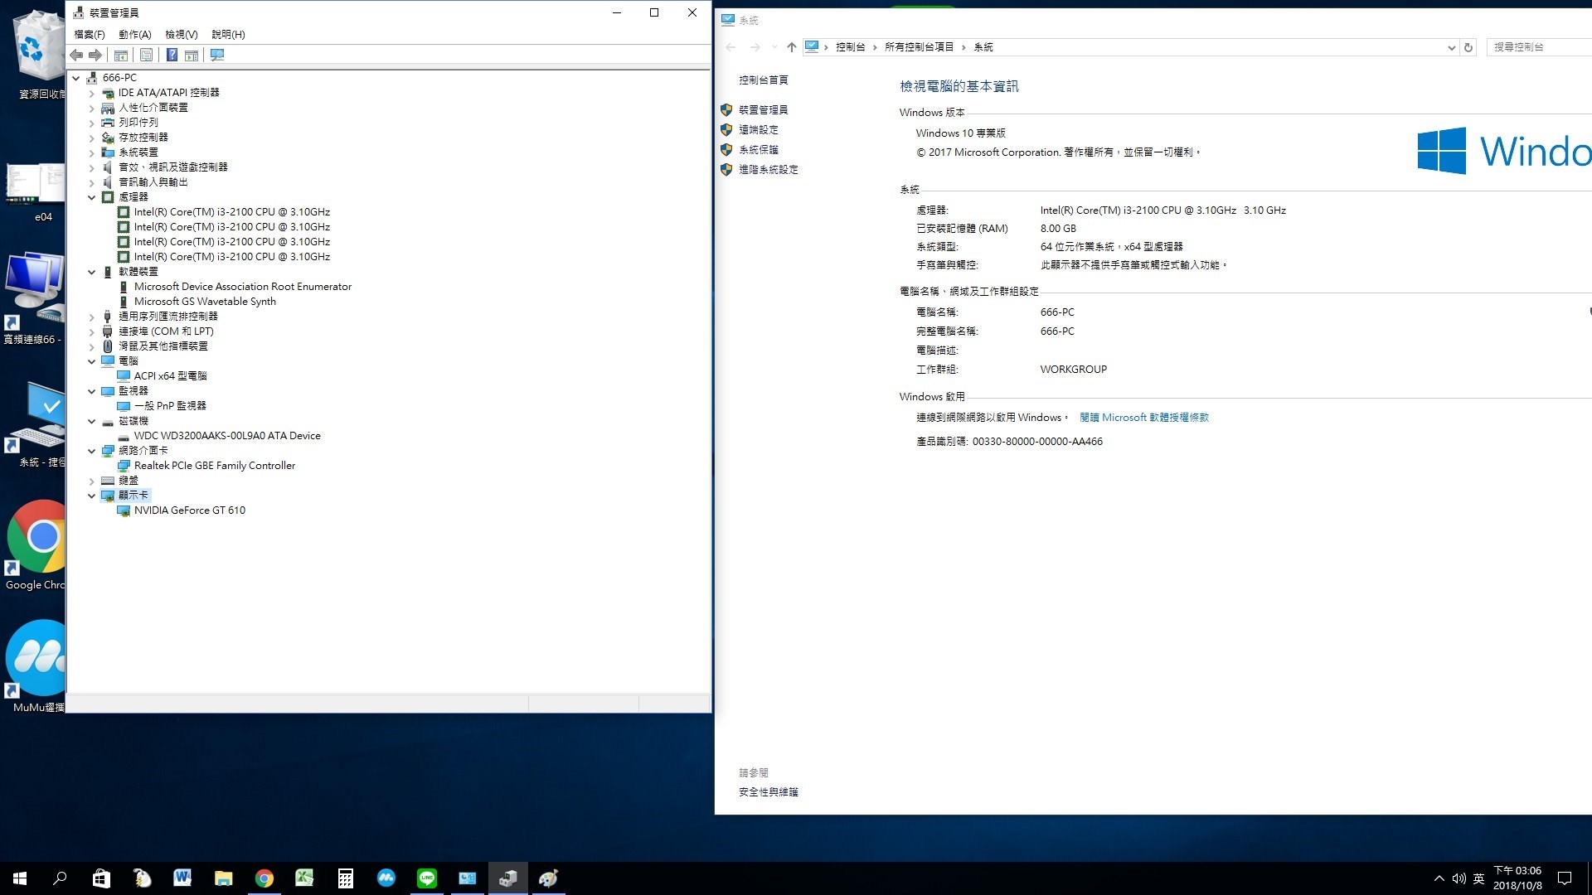Screen dimensions: 1592x895
Task: Select WDC WD3200AAKS ATA Device entry
Action: pos(227,436)
